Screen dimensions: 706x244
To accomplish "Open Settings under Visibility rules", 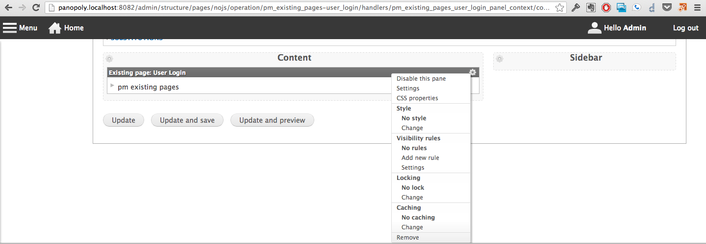I will [x=413, y=168].
